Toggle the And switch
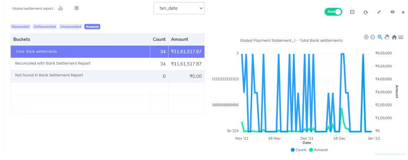The image size is (408, 160). pos(333,12)
